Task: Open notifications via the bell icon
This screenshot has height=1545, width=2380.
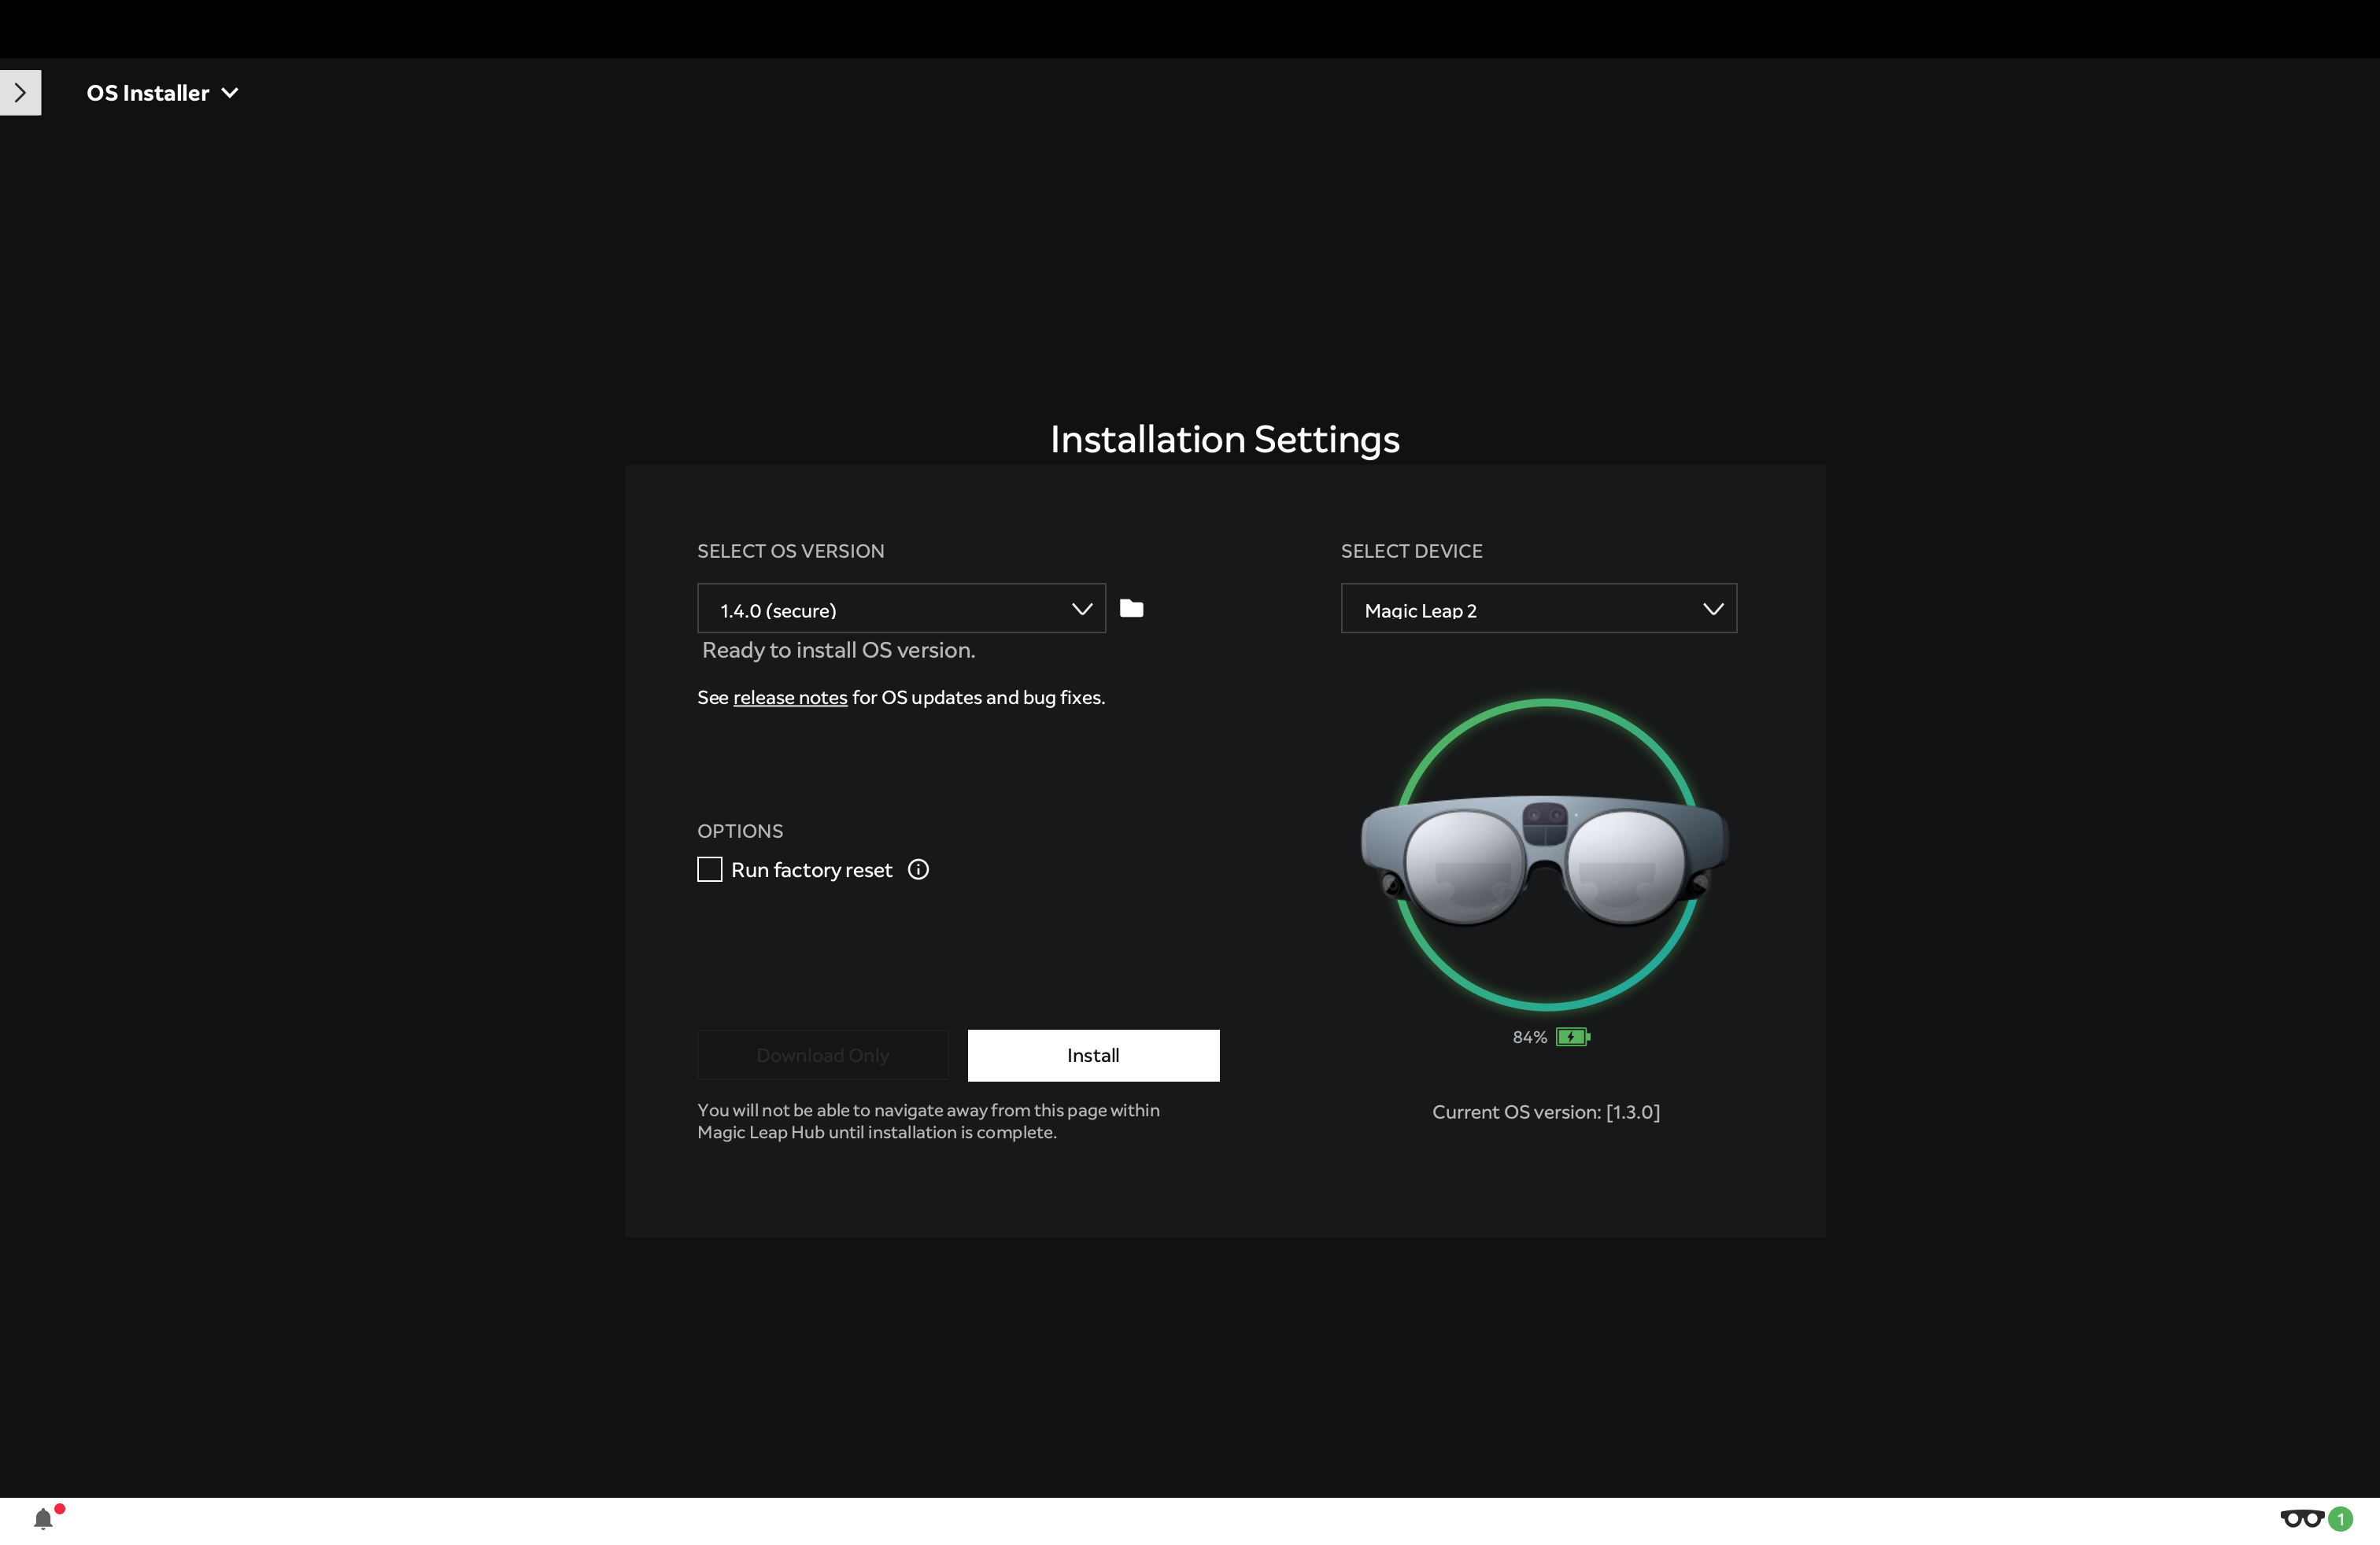Action: click(x=43, y=1519)
